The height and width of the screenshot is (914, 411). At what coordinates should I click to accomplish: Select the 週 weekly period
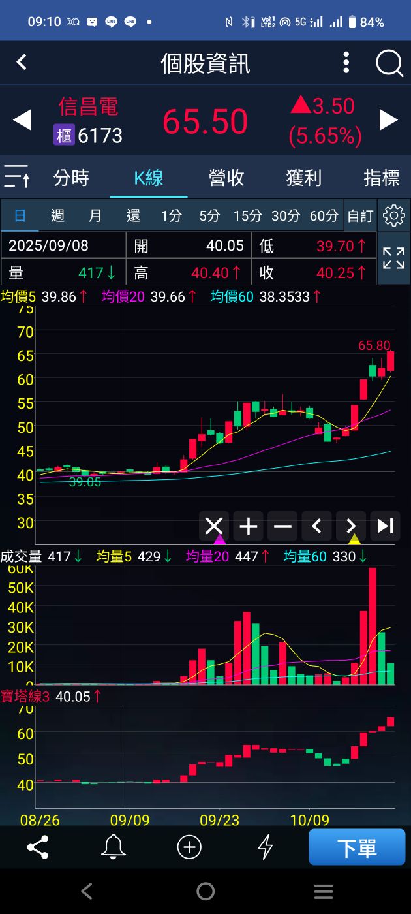coord(57,215)
